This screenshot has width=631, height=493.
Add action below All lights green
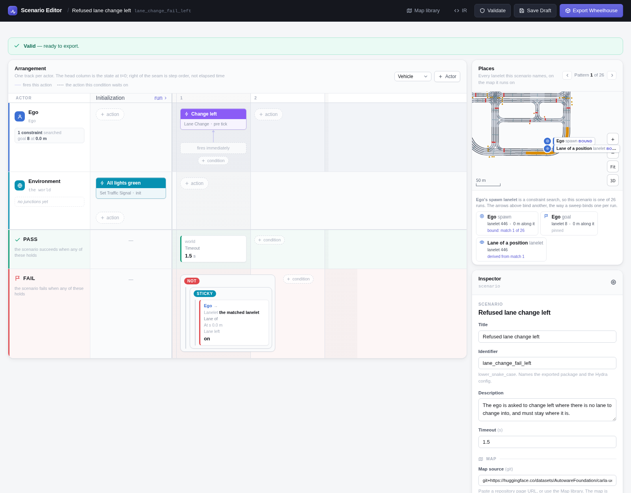tap(110, 218)
